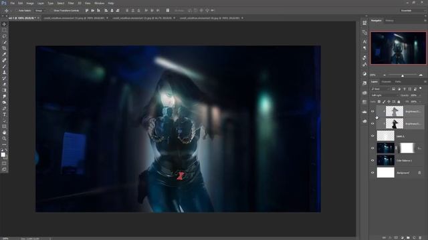Screen dimensions: 428x240
Task: Open Edit Toolbar three-dots icon
Action: click(x=4, y=144)
